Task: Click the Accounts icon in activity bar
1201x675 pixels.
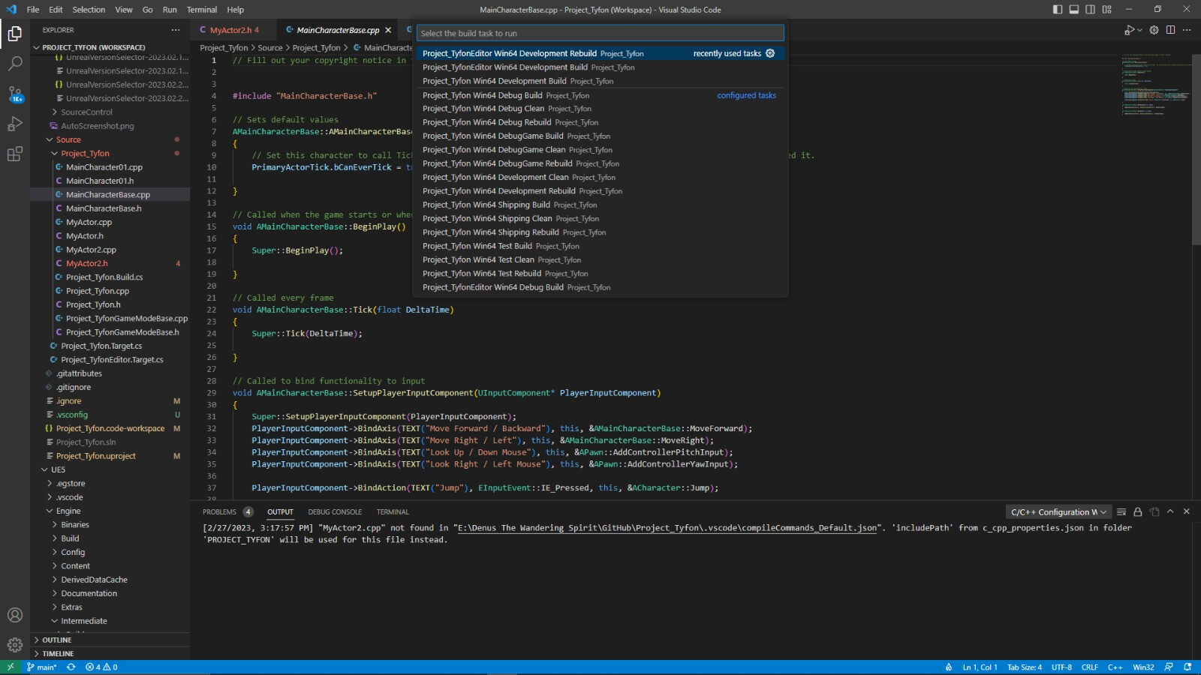Action: tap(15, 615)
